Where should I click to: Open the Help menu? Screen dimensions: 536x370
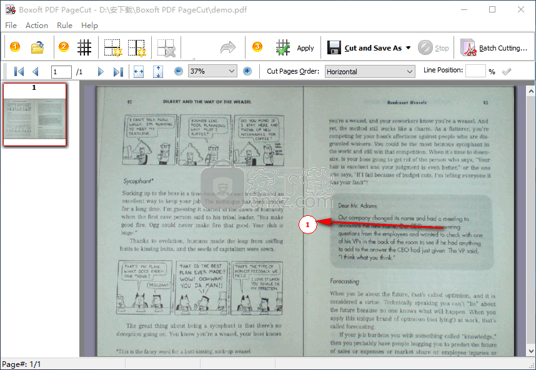[x=89, y=25]
